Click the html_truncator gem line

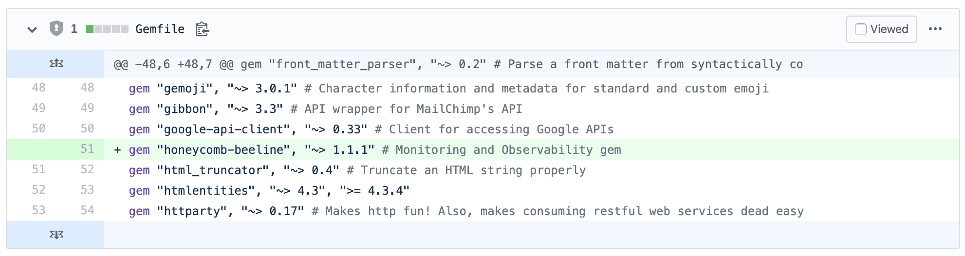click(x=357, y=170)
